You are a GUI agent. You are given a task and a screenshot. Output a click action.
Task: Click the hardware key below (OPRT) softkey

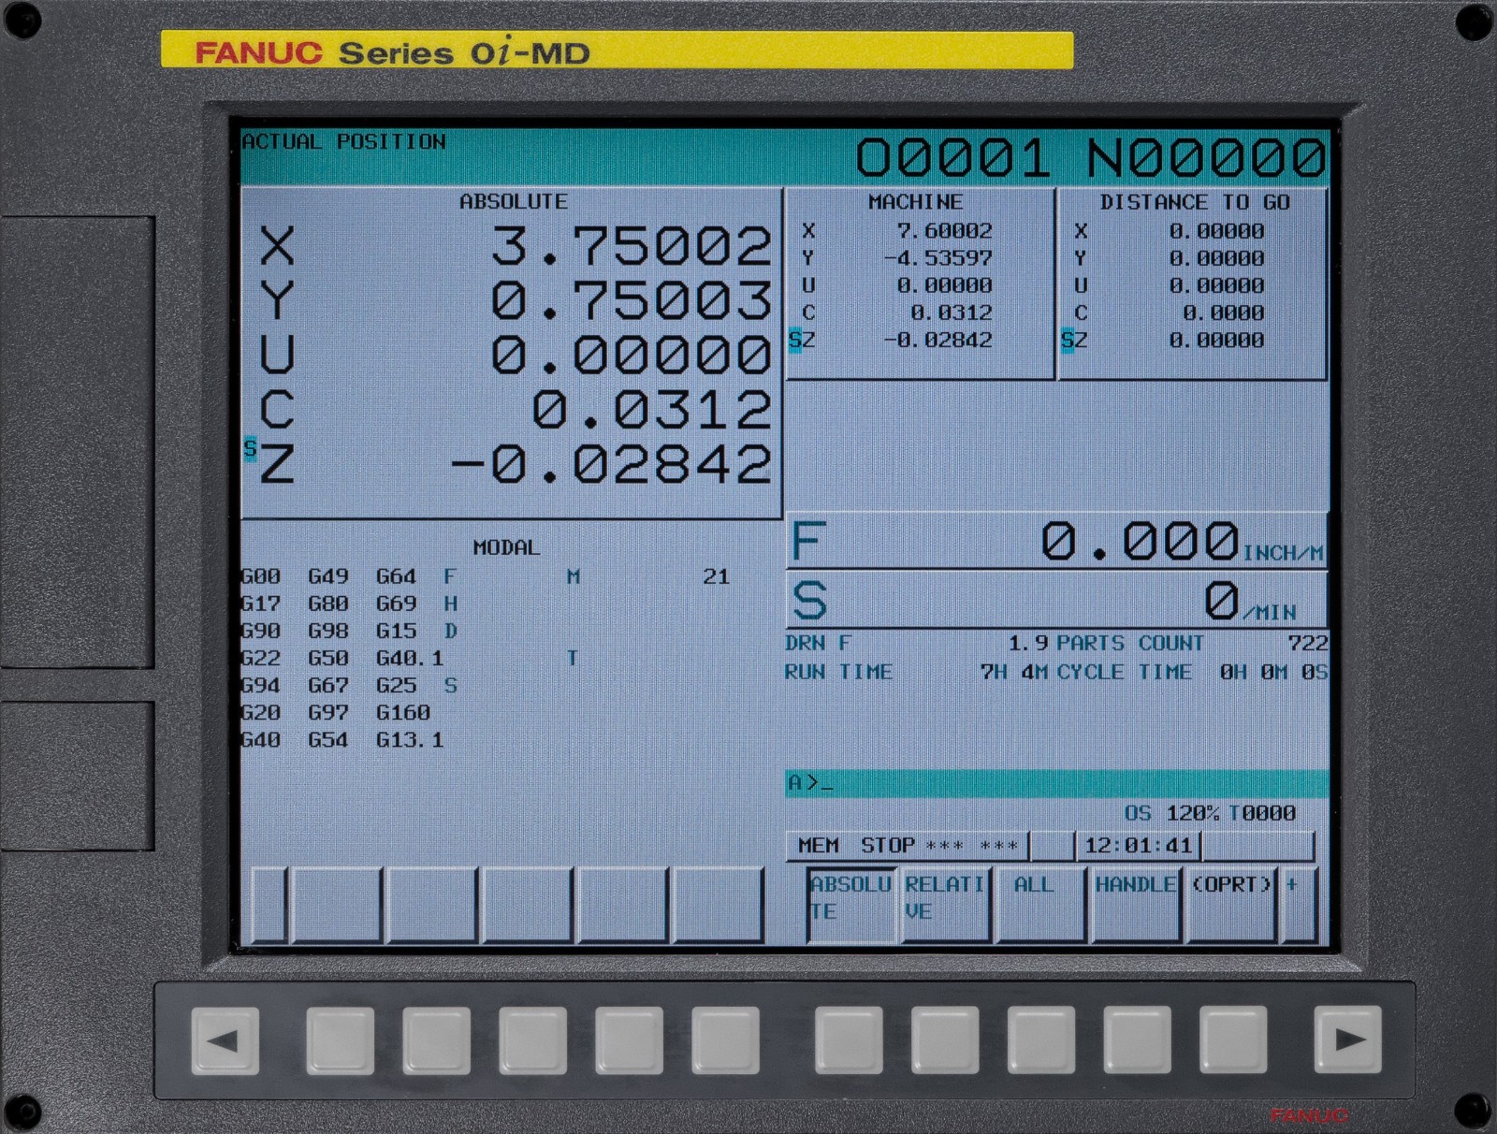point(1233,1039)
